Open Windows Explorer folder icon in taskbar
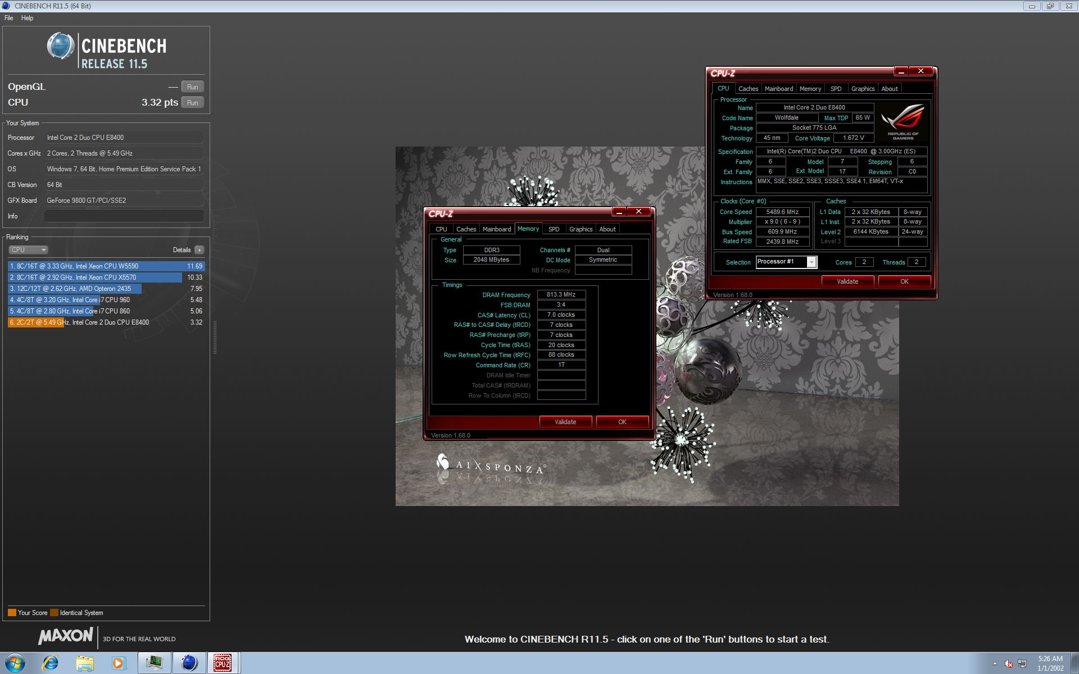This screenshot has height=674, width=1079. click(85, 663)
